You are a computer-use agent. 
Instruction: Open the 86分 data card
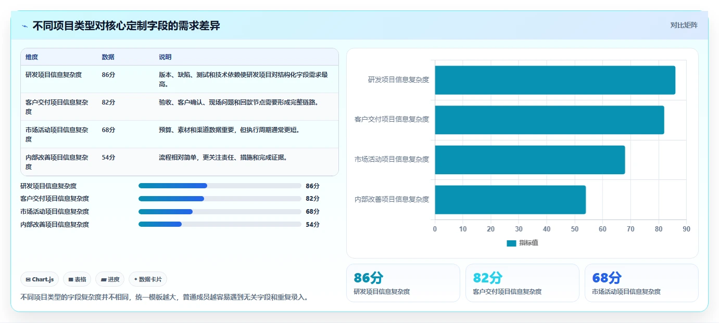[x=403, y=283]
